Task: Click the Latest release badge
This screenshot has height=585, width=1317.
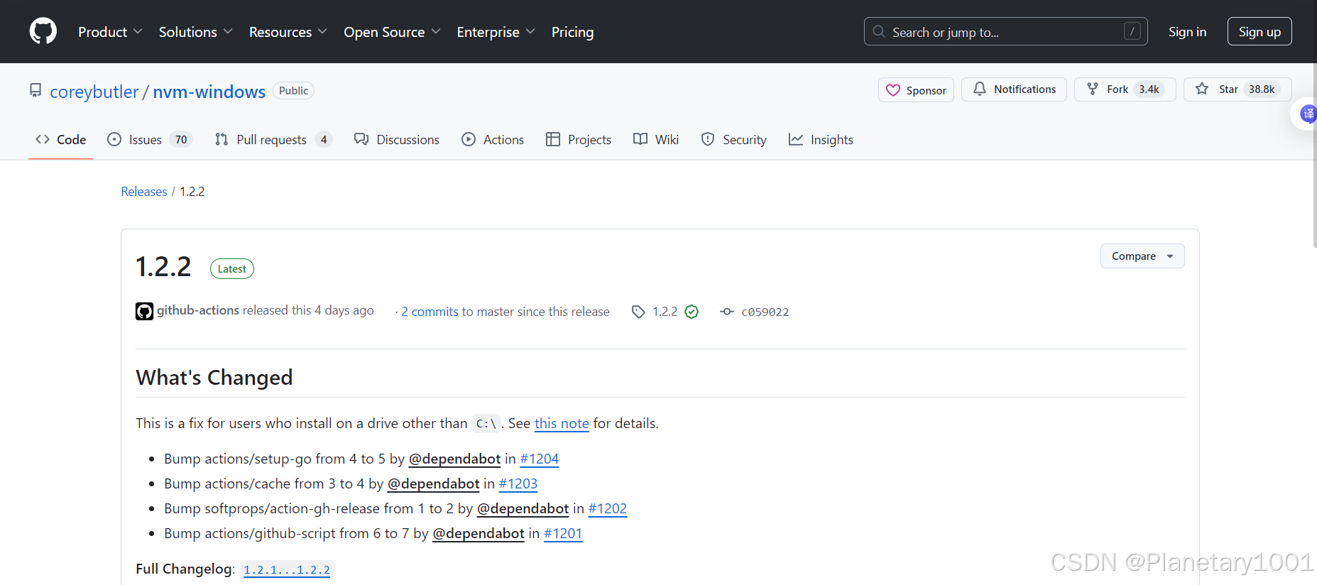Action: pyautogui.click(x=232, y=269)
